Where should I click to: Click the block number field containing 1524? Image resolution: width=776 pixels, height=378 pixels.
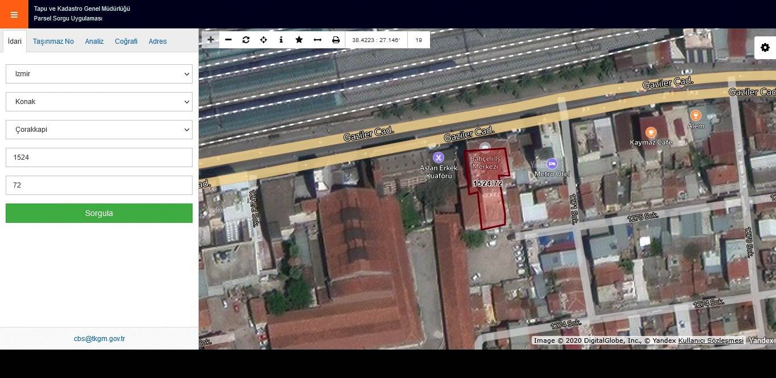click(x=99, y=157)
